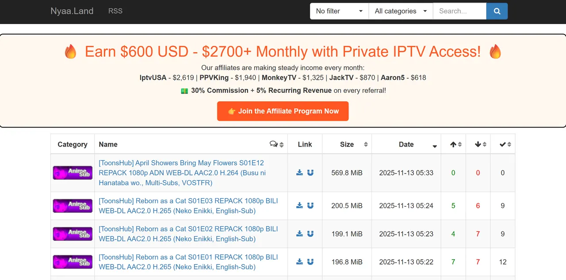566x280 pixels.
Task: Expand the All categories dropdown
Action: (x=401, y=11)
